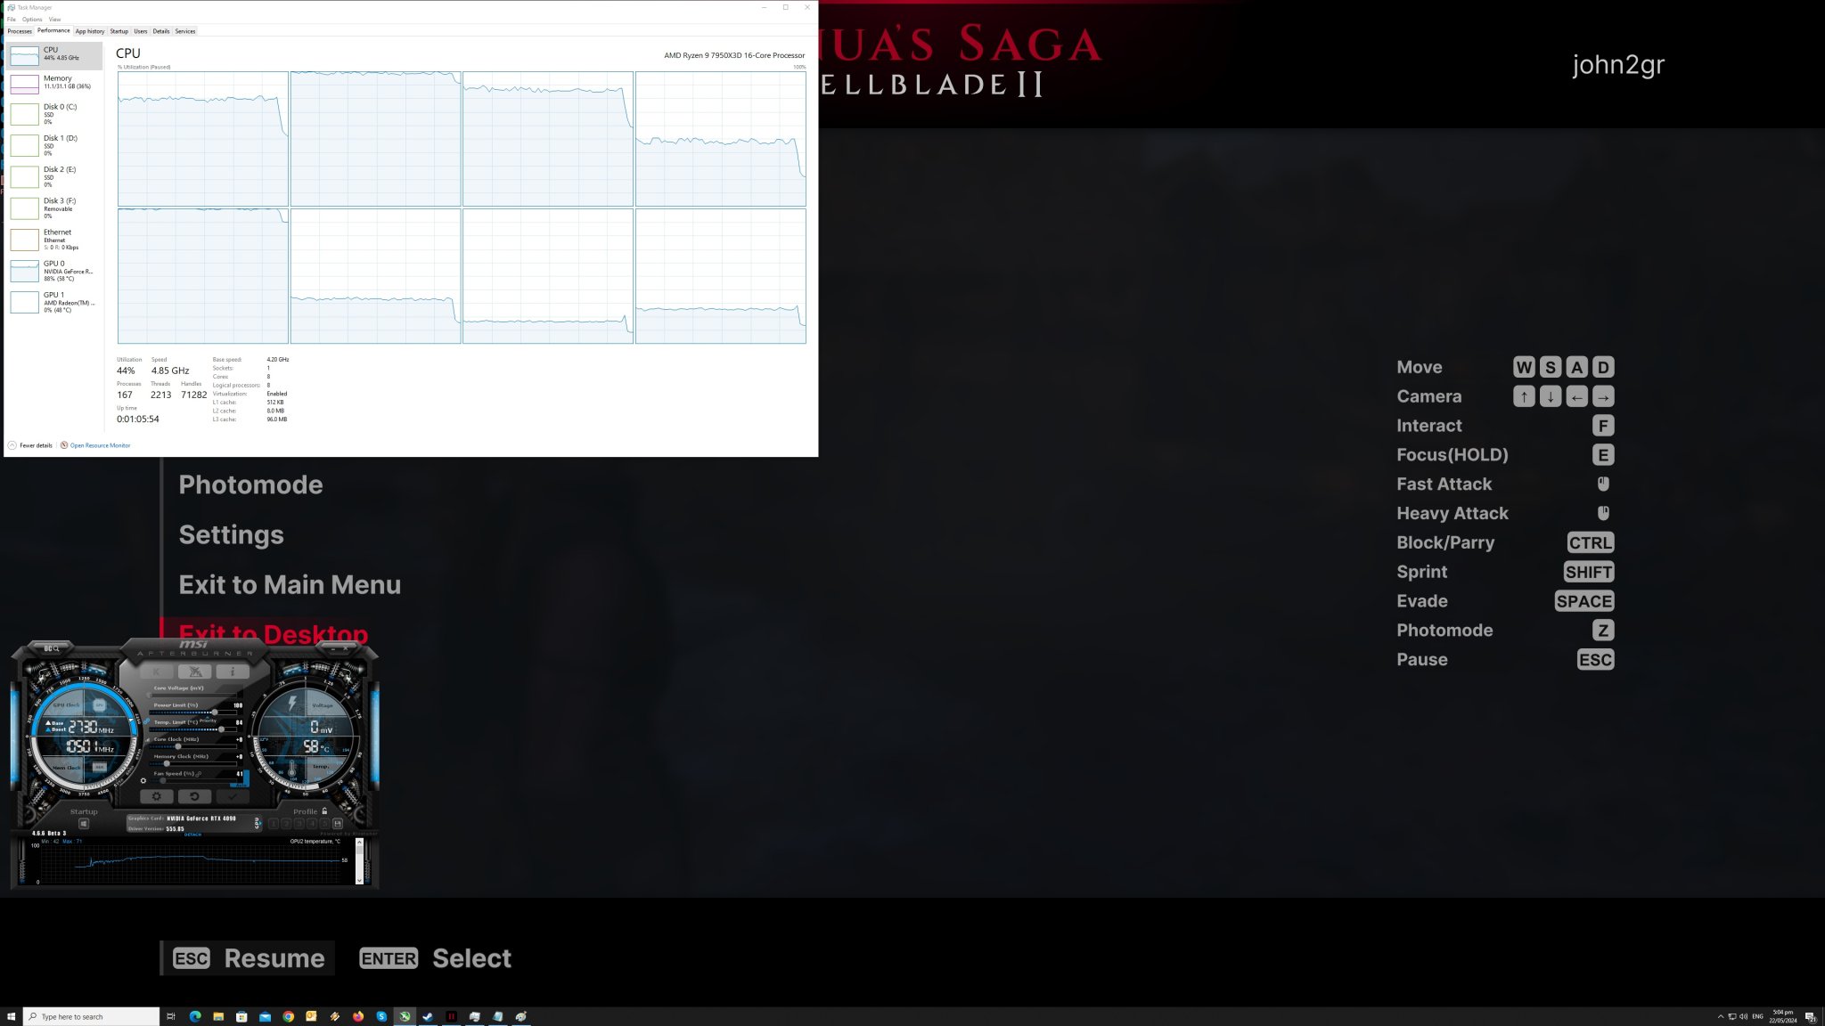Click the Apply checkmark in Afterburner
The image size is (1825, 1026).
tap(233, 795)
